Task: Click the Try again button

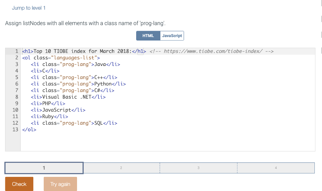Action: pyautogui.click(x=60, y=184)
